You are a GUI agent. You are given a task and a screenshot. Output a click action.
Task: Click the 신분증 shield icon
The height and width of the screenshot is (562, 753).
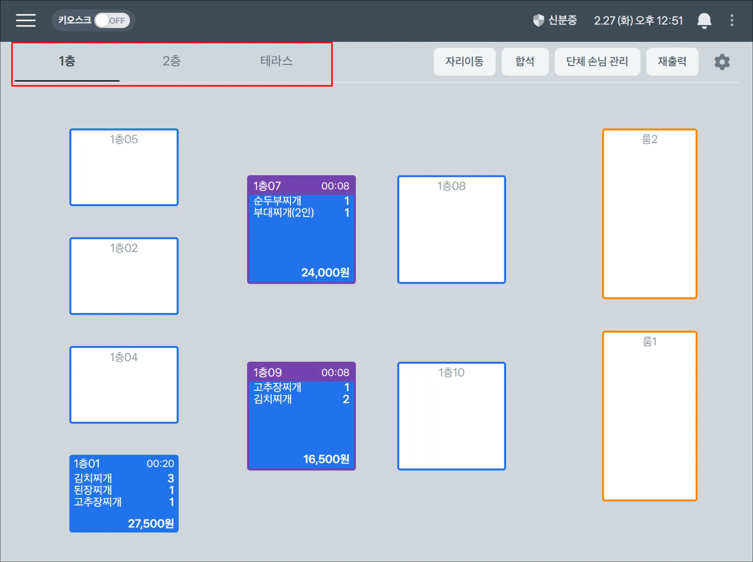tap(538, 20)
